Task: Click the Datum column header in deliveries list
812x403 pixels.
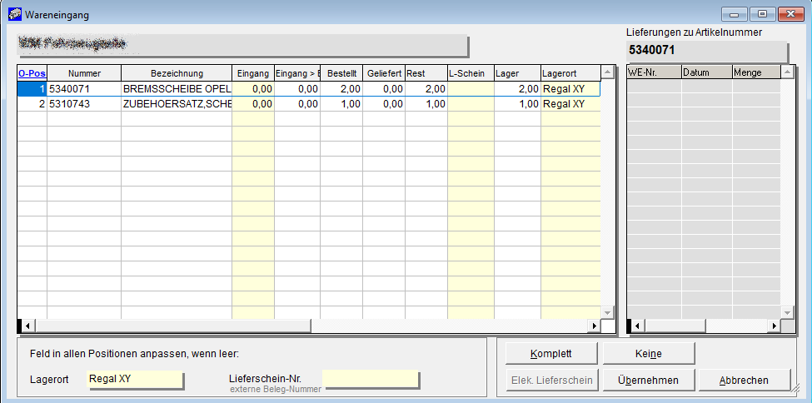Action: click(705, 72)
